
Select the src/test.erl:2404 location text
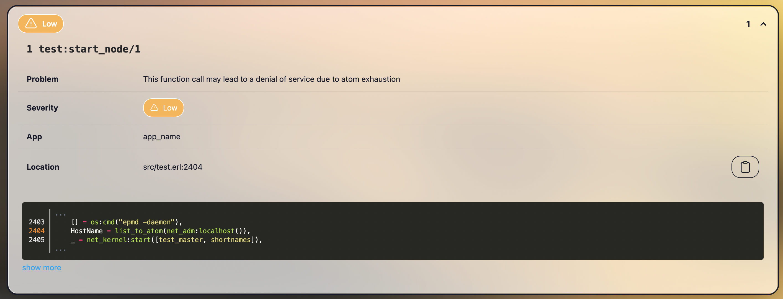point(172,167)
